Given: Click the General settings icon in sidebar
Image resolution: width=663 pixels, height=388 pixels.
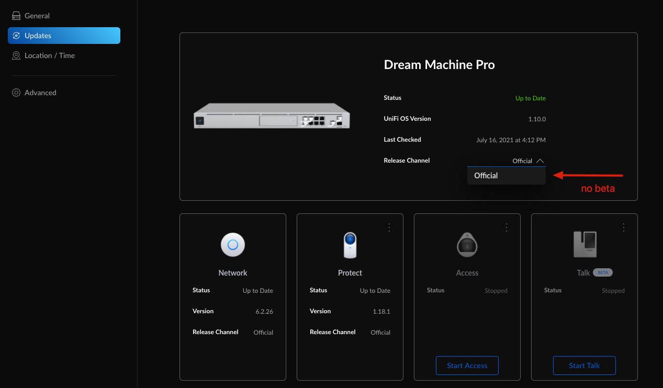Looking at the screenshot, I should pos(16,16).
